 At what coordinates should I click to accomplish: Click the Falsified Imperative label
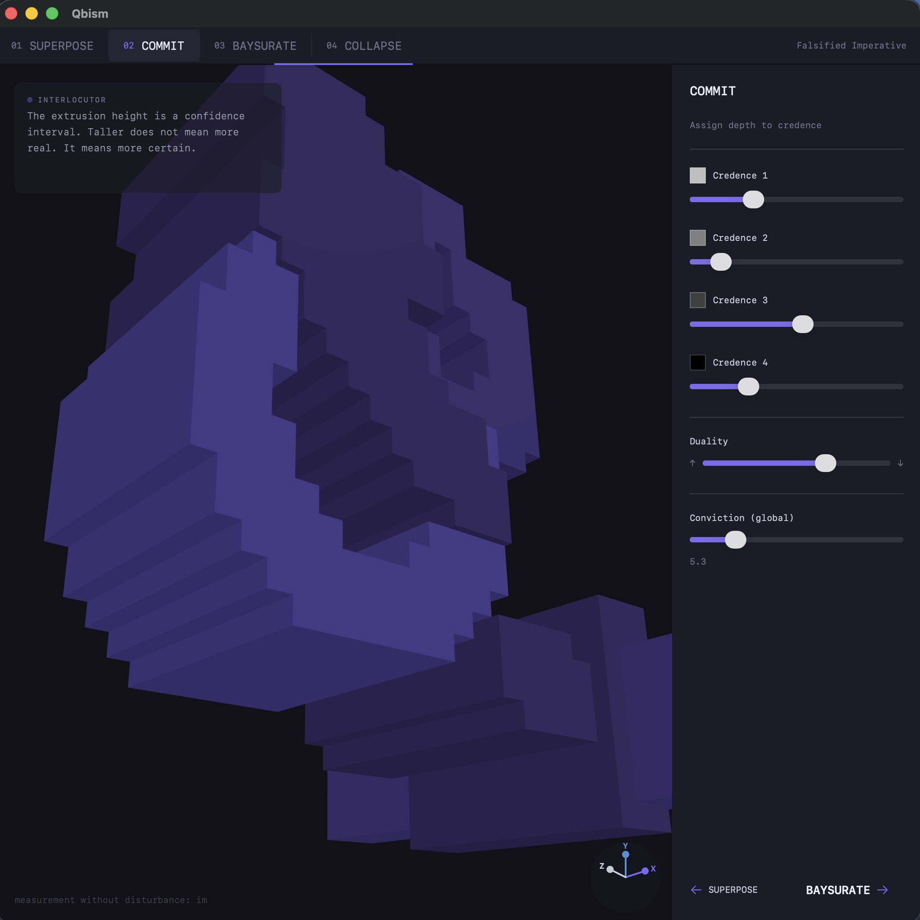(x=851, y=45)
